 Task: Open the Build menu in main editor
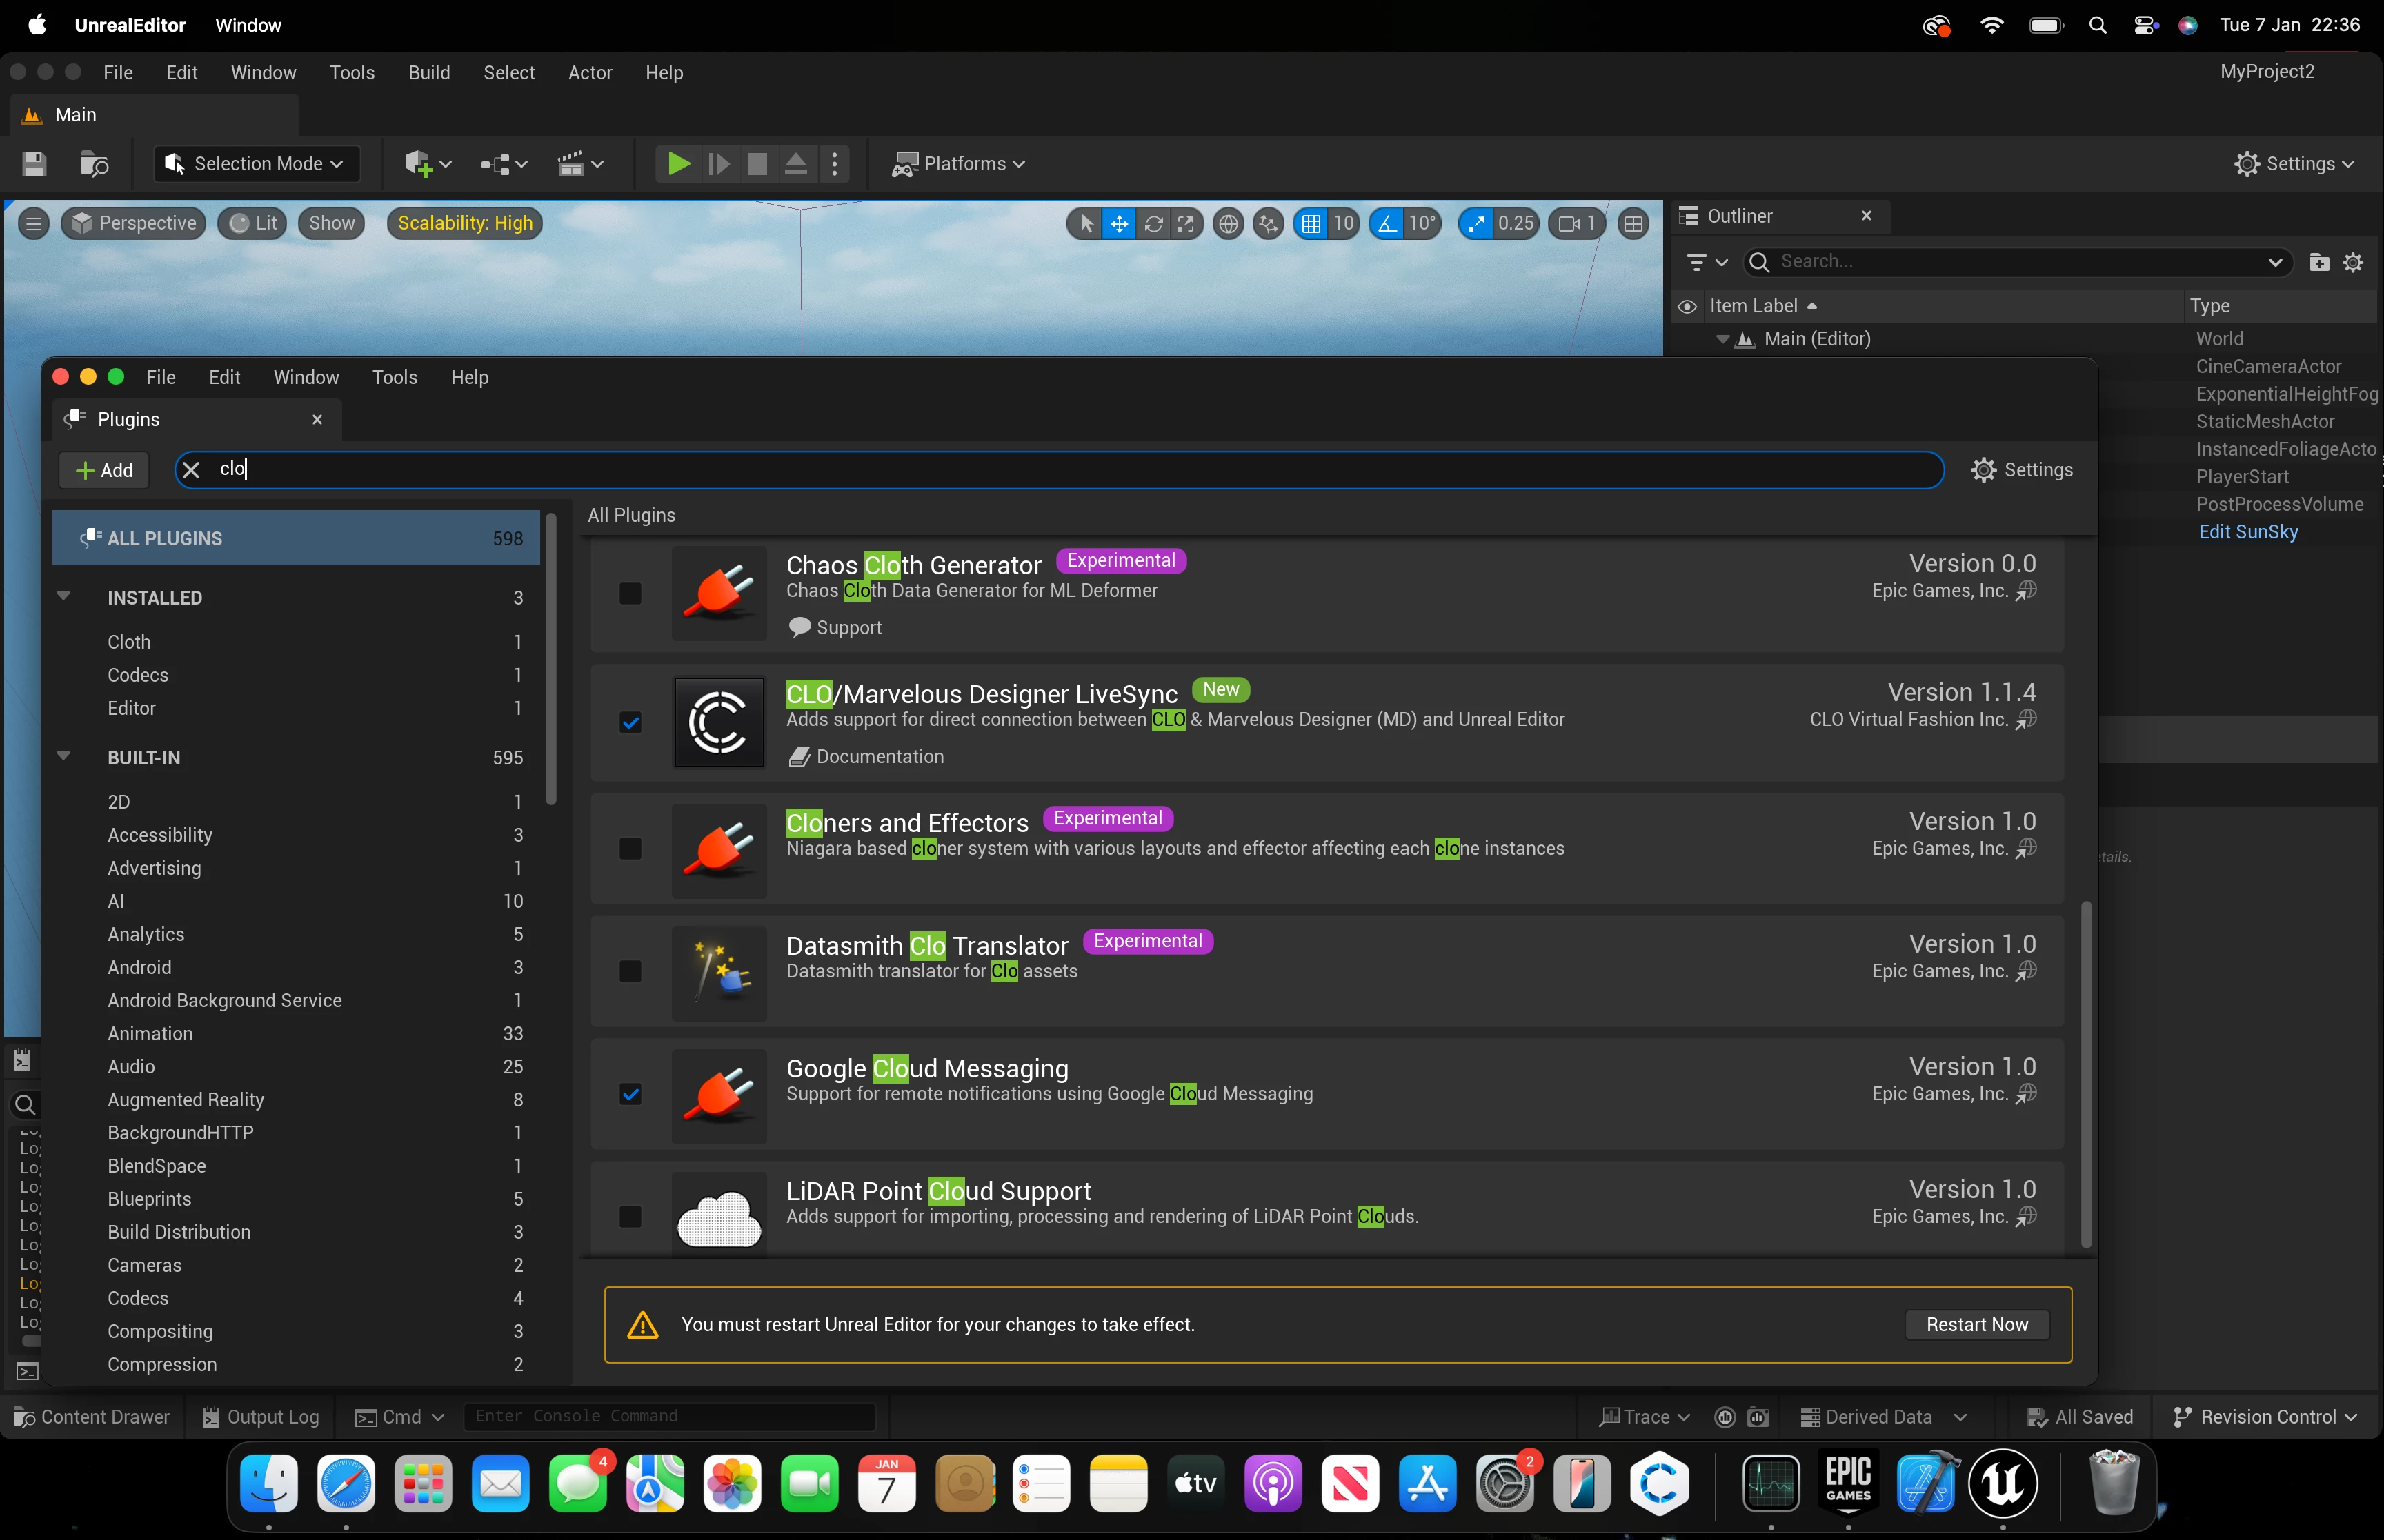(x=428, y=73)
